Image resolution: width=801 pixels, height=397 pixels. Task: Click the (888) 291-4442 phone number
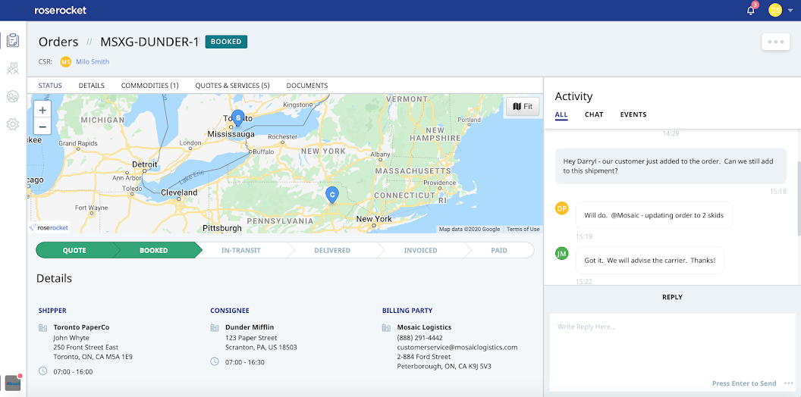pos(419,337)
